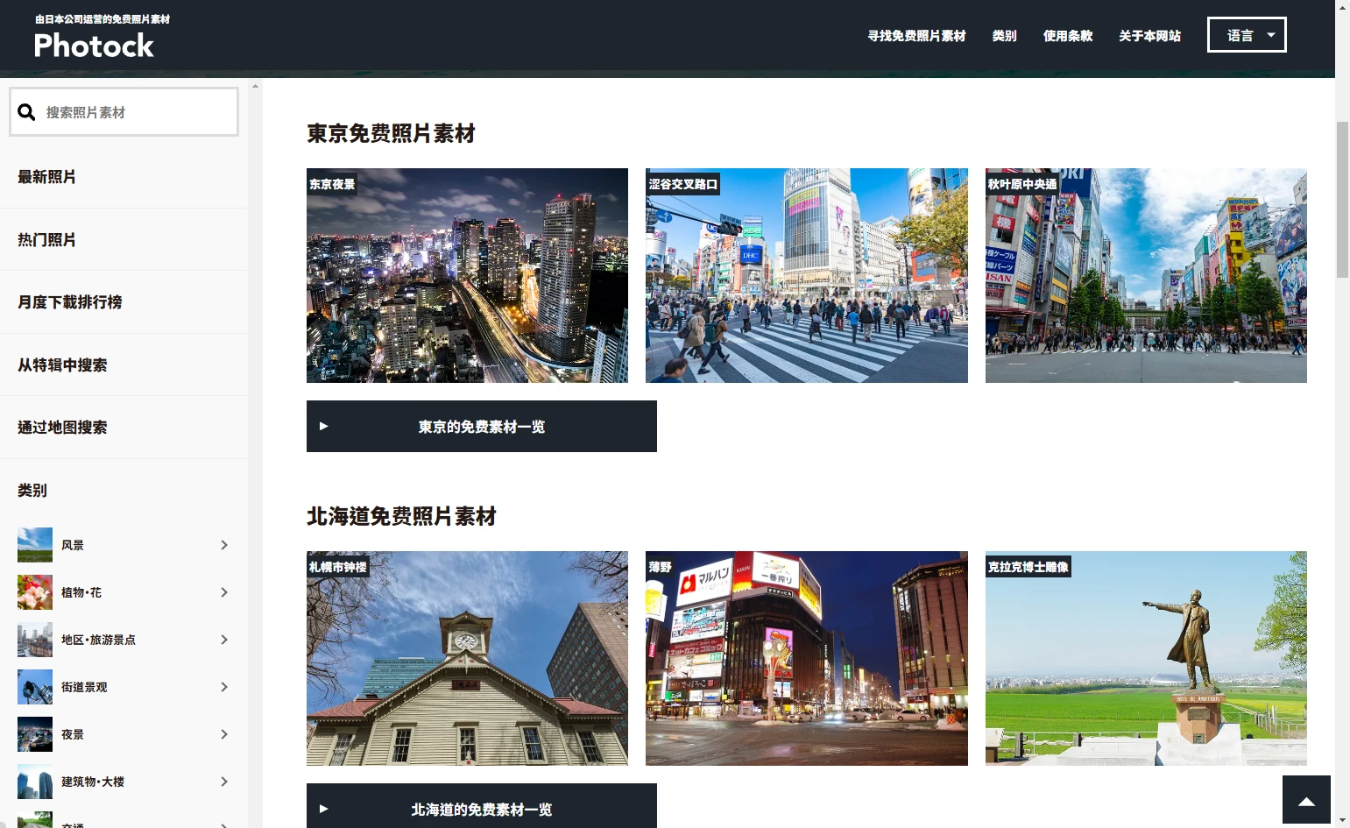This screenshot has height=828, width=1350.
Task: Open the 涩谷交叉路口 photo thumbnail
Action: click(806, 276)
